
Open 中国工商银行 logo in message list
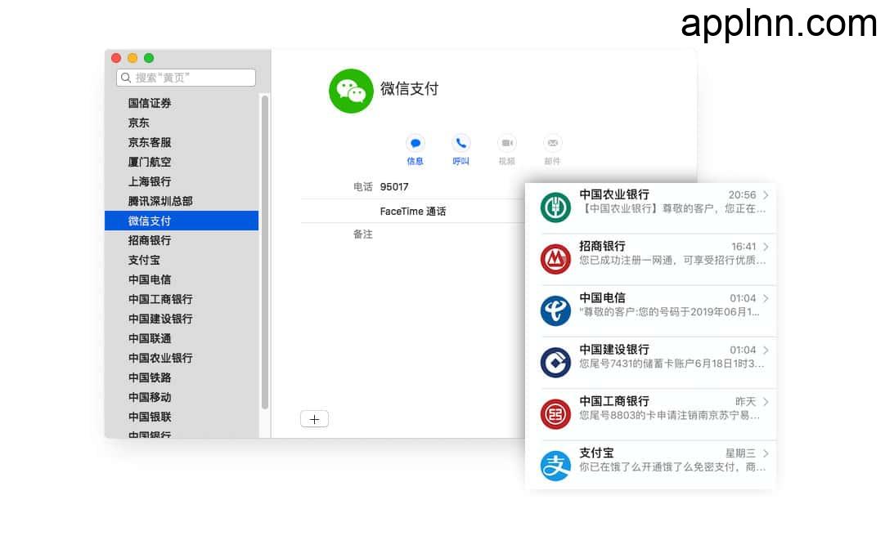555,413
